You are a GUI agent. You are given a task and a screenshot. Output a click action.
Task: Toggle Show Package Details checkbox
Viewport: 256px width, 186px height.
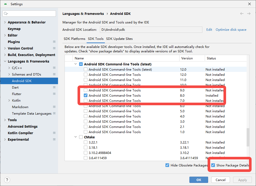213,165
